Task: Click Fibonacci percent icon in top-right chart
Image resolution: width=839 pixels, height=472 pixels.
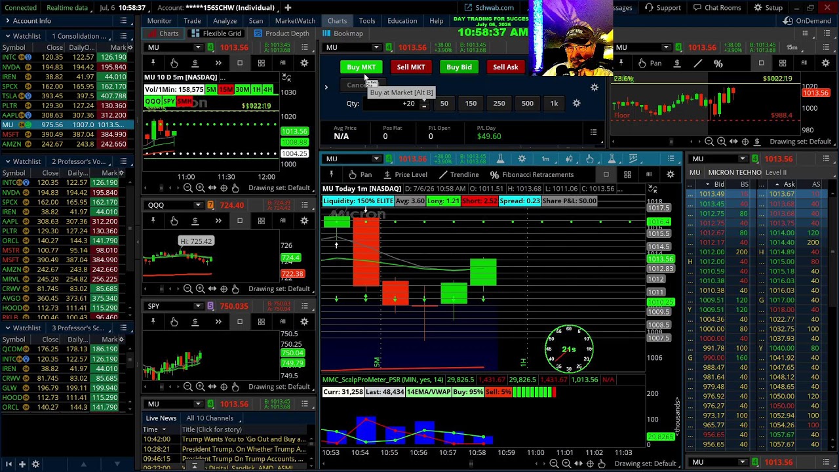Action: pyautogui.click(x=718, y=63)
